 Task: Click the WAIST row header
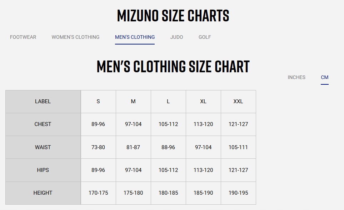coord(43,147)
